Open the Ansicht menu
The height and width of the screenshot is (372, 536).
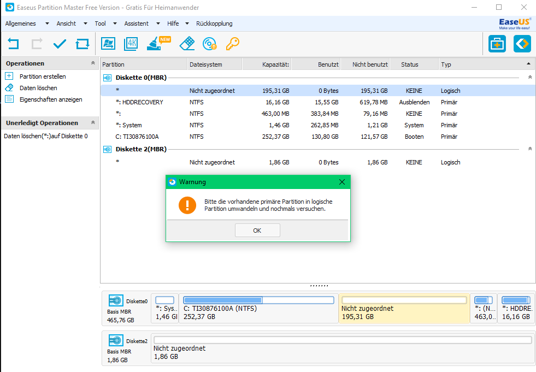point(66,23)
